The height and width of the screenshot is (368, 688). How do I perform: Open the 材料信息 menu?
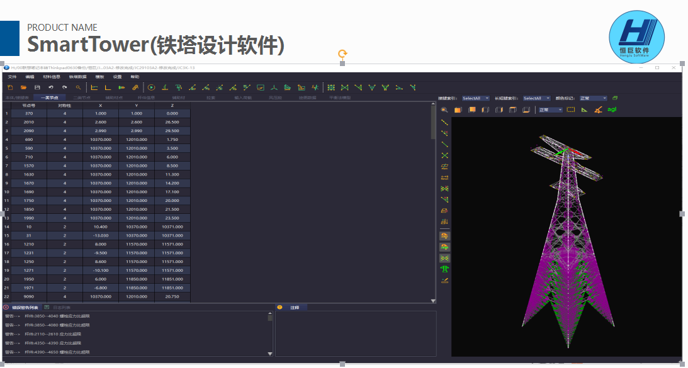coord(52,77)
